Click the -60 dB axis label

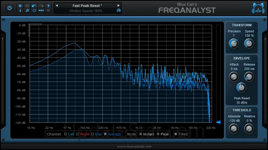click(x=21, y=74)
